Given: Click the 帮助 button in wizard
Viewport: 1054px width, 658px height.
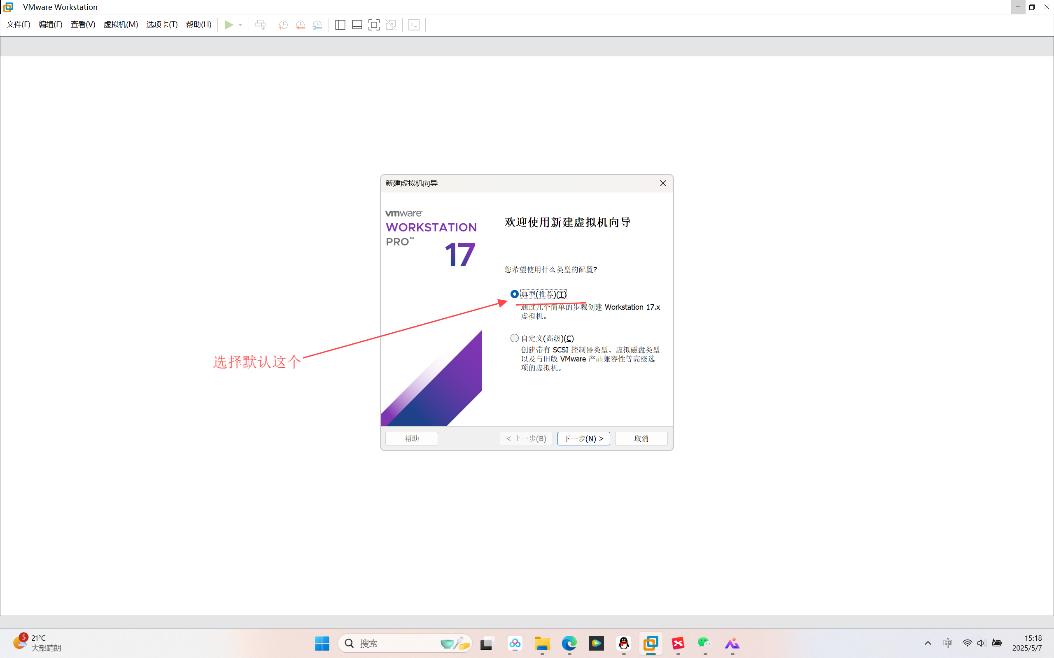Looking at the screenshot, I should 412,438.
